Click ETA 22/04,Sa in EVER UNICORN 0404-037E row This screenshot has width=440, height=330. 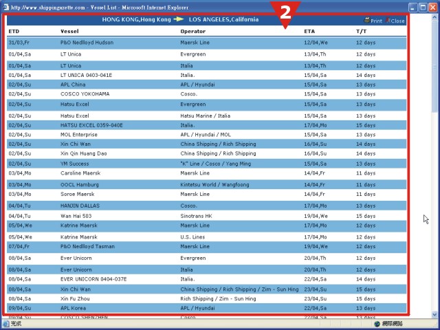pos(315,279)
